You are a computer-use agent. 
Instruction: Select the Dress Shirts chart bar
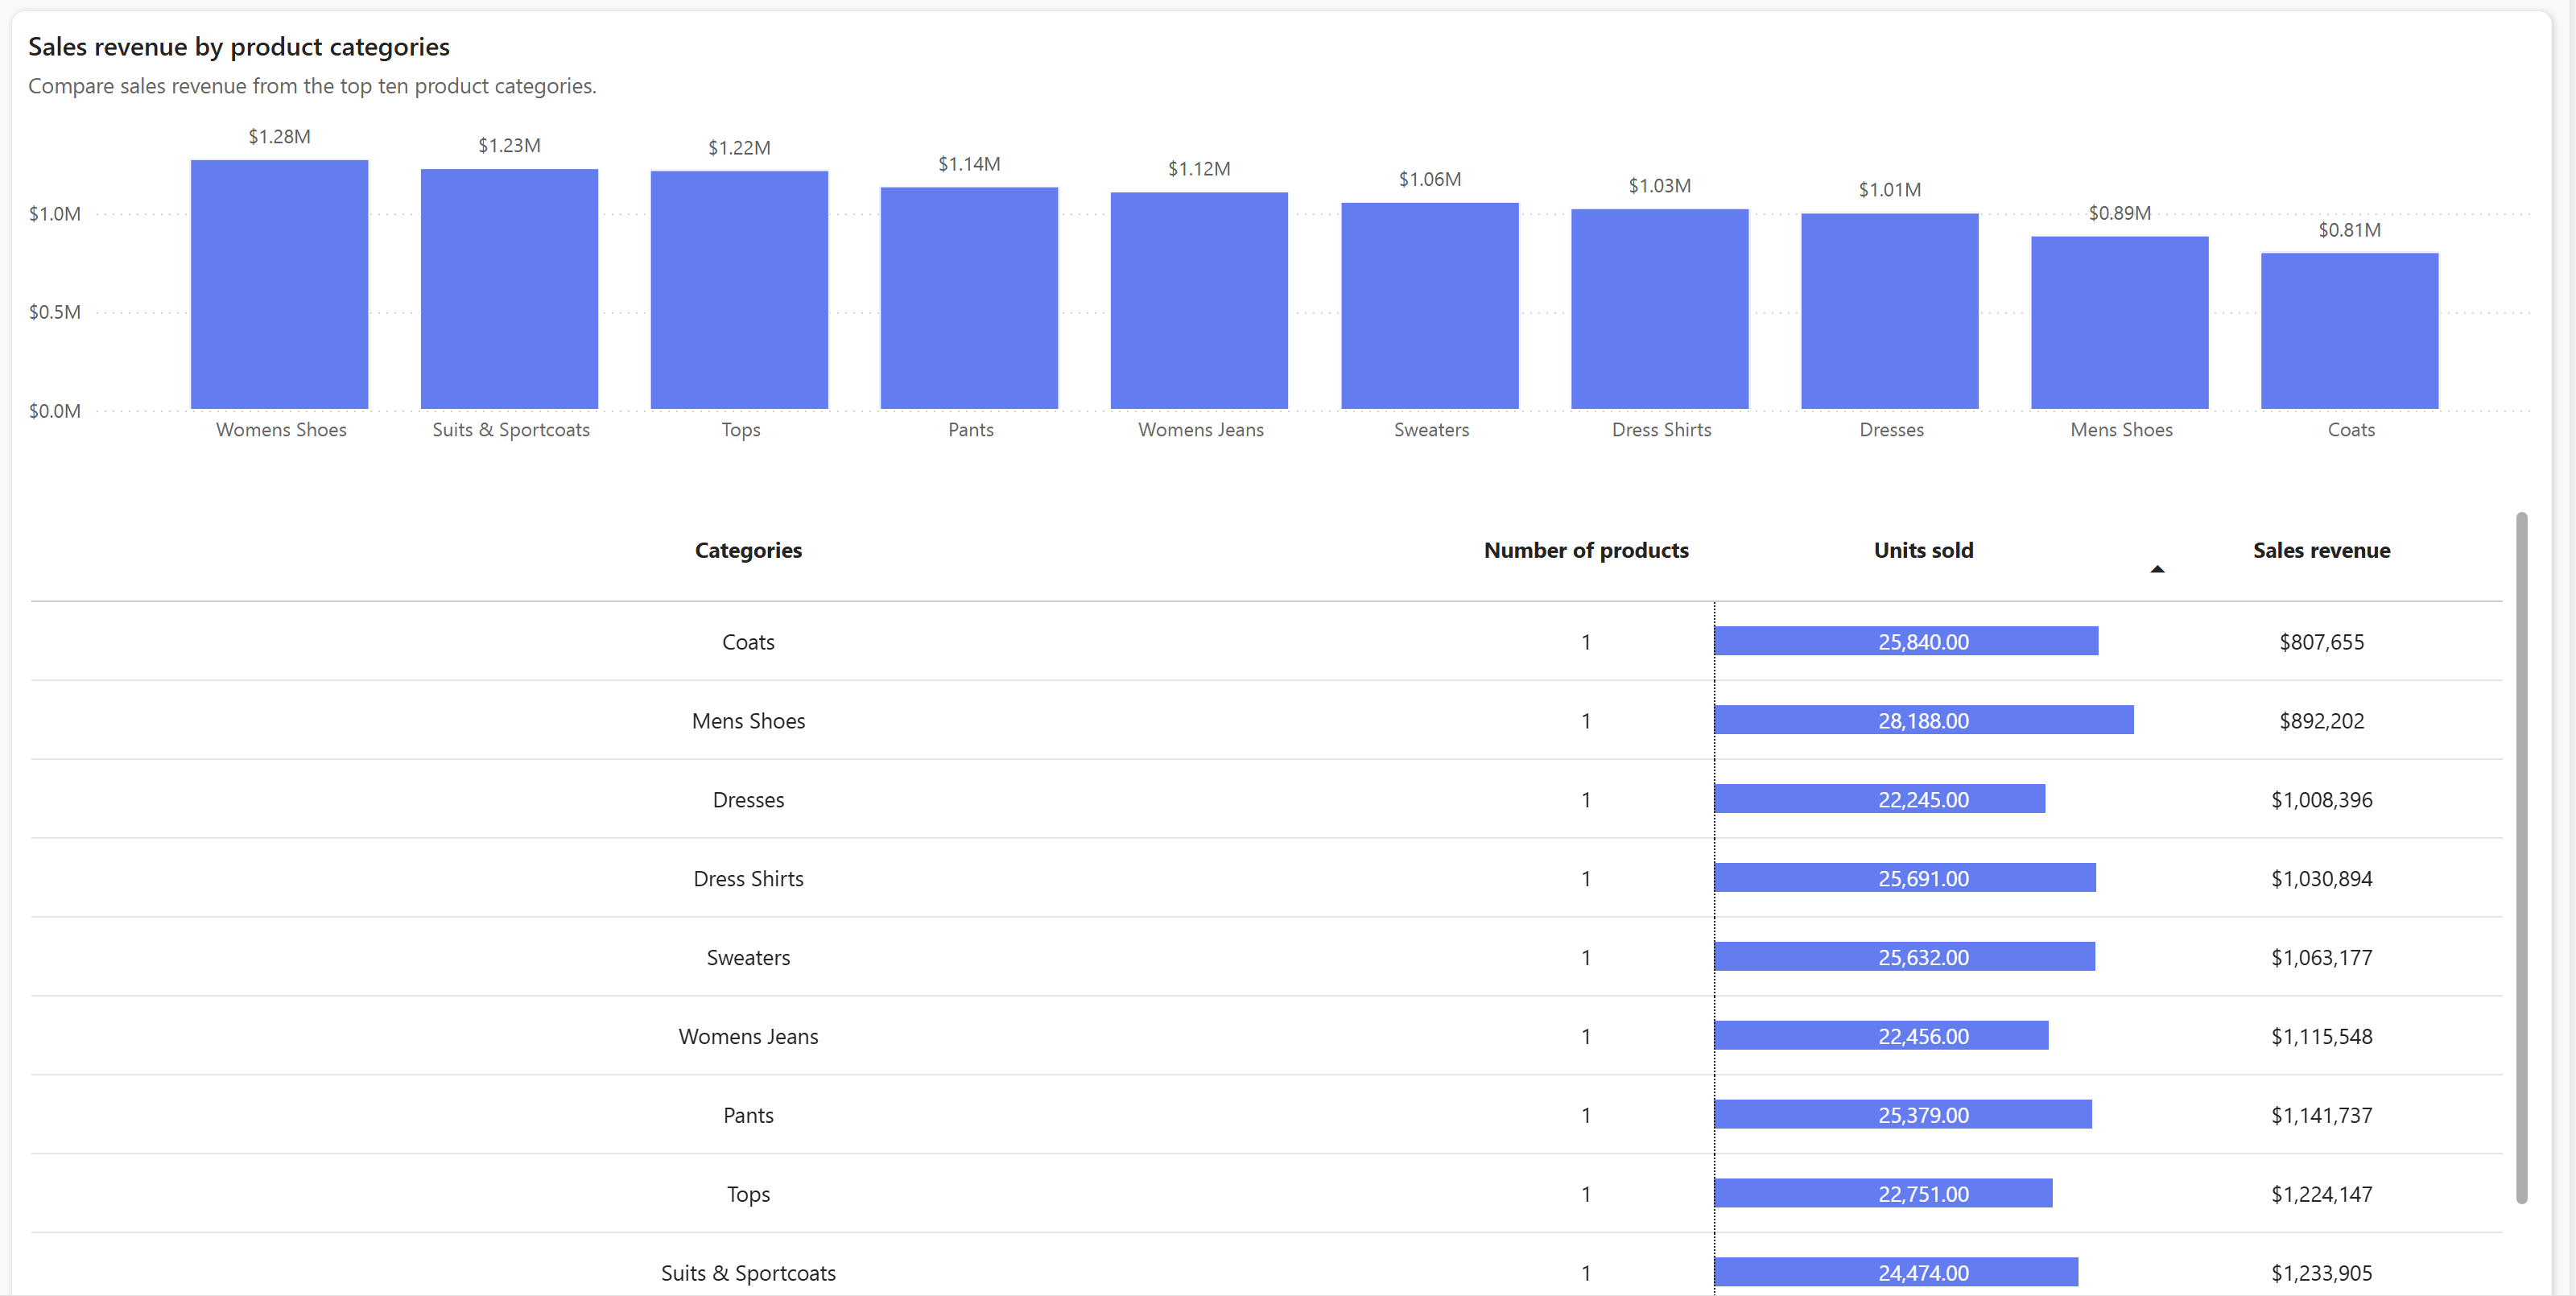coord(1660,309)
